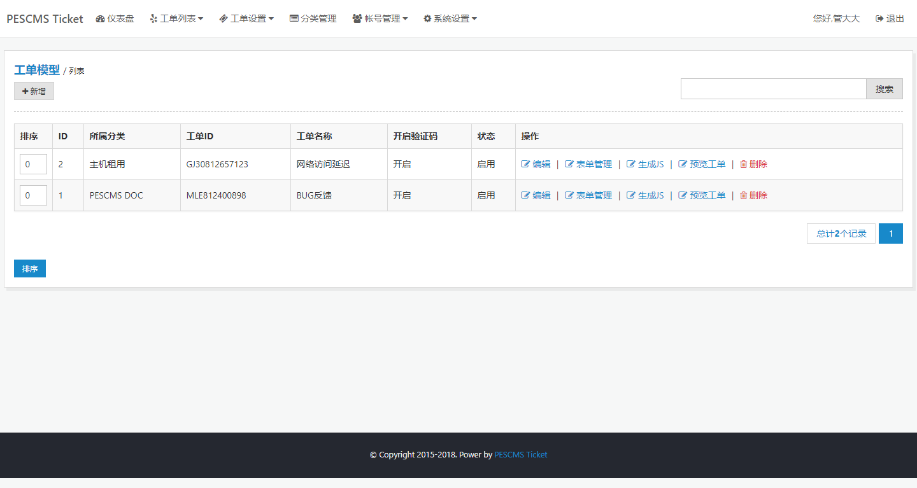Click the users icon beside 帐号管理
917x488 pixels.
pyautogui.click(x=357, y=19)
